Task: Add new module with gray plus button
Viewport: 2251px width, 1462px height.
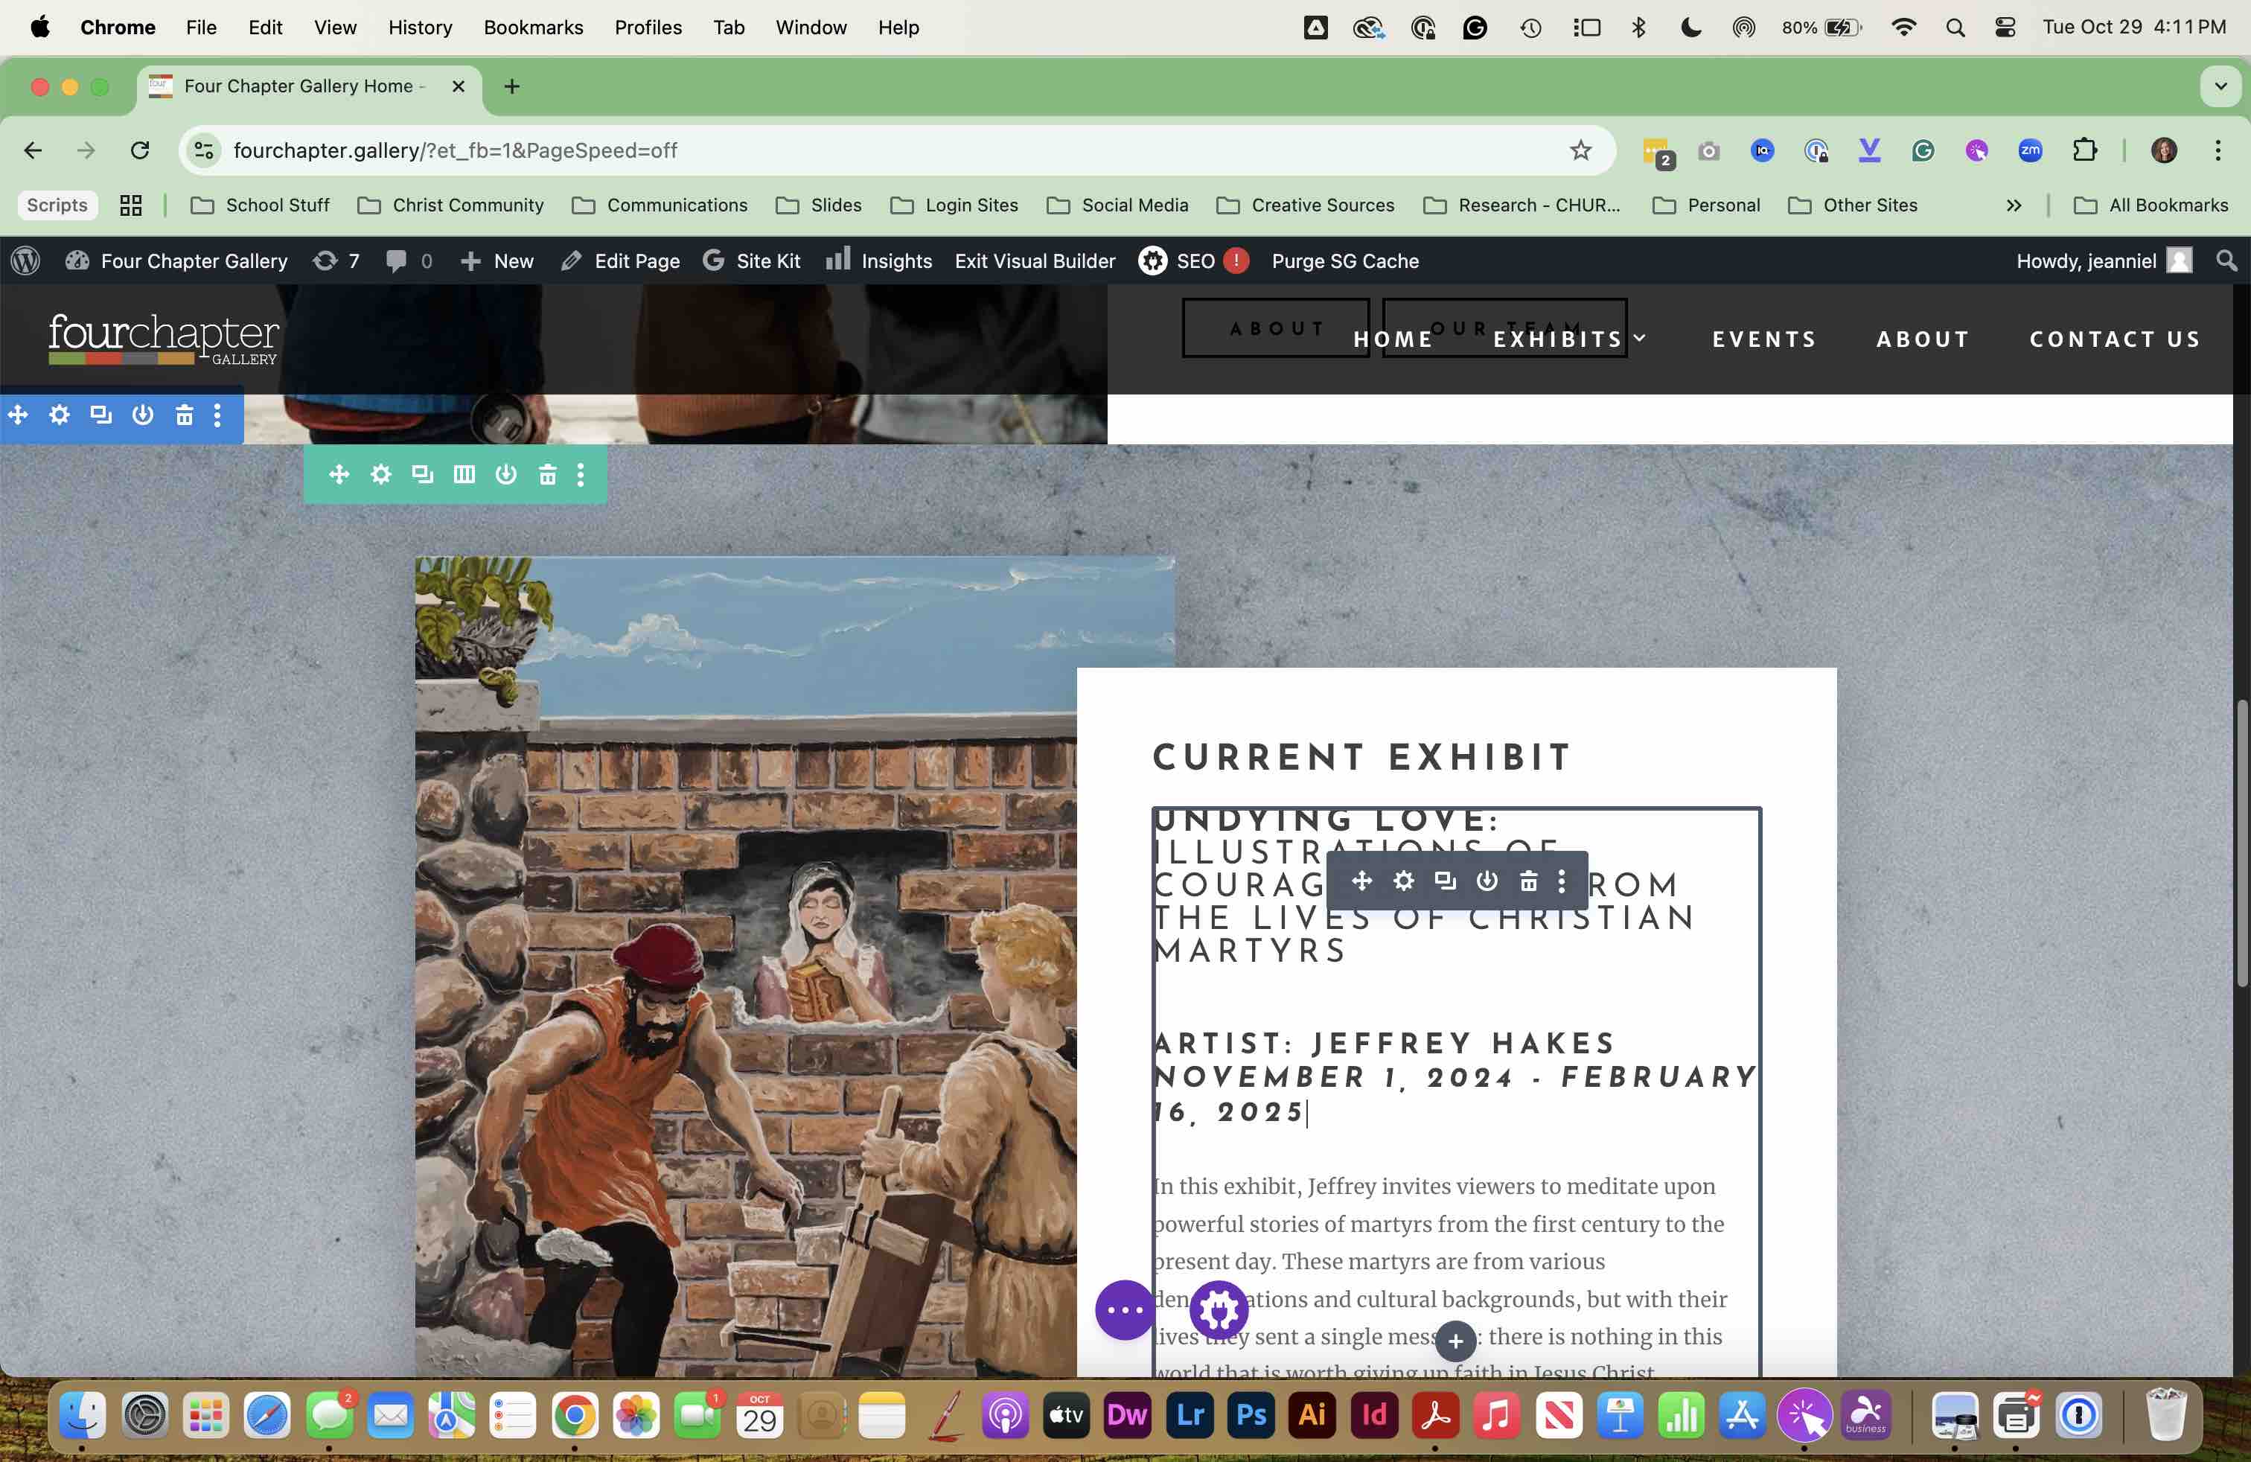Action: coord(1455,1340)
